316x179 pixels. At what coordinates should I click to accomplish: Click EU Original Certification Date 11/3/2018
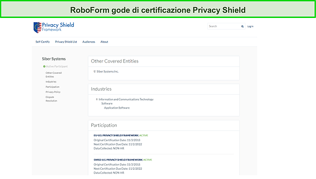pos(117,140)
